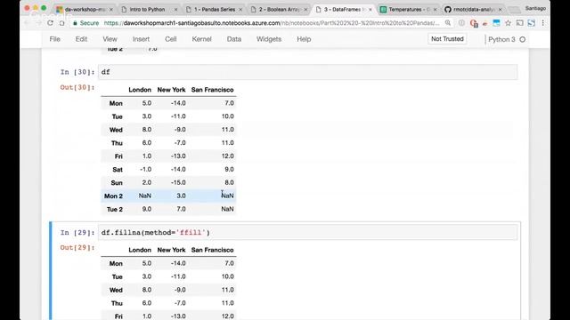Viewport: 570px width, 320px height.
Task: Click the 9.0 London value in Tue 2 row
Action: coord(146,209)
